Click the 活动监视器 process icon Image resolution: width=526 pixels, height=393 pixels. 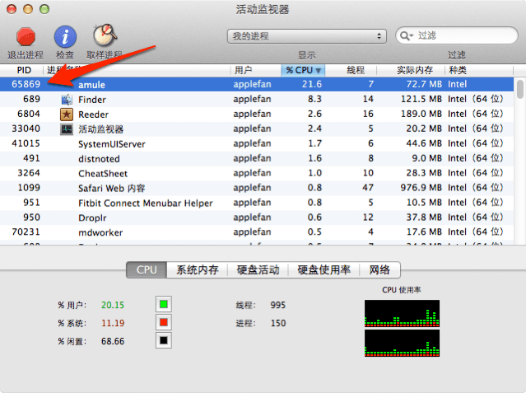click(67, 129)
